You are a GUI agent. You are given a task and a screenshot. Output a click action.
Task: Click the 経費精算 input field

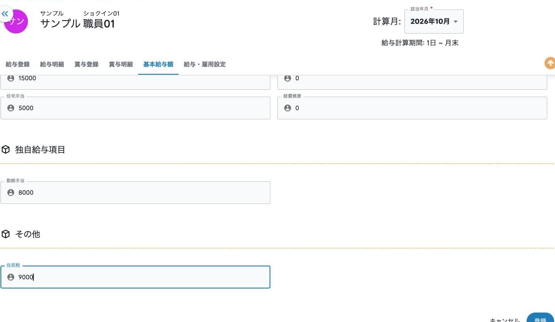(412, 108)
